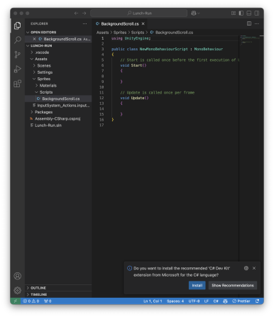
Task: Toggle the bottom panel
Action: pyautogui.click(x=249, y=13)
